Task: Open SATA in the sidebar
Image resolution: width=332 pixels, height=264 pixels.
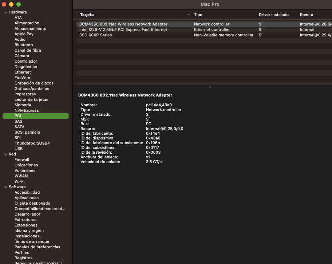Action: [x=20, y=127]
